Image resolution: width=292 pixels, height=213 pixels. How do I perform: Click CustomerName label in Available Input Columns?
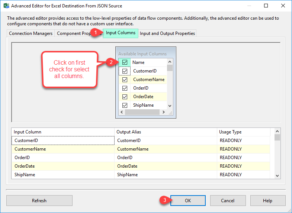coord(149,80)
